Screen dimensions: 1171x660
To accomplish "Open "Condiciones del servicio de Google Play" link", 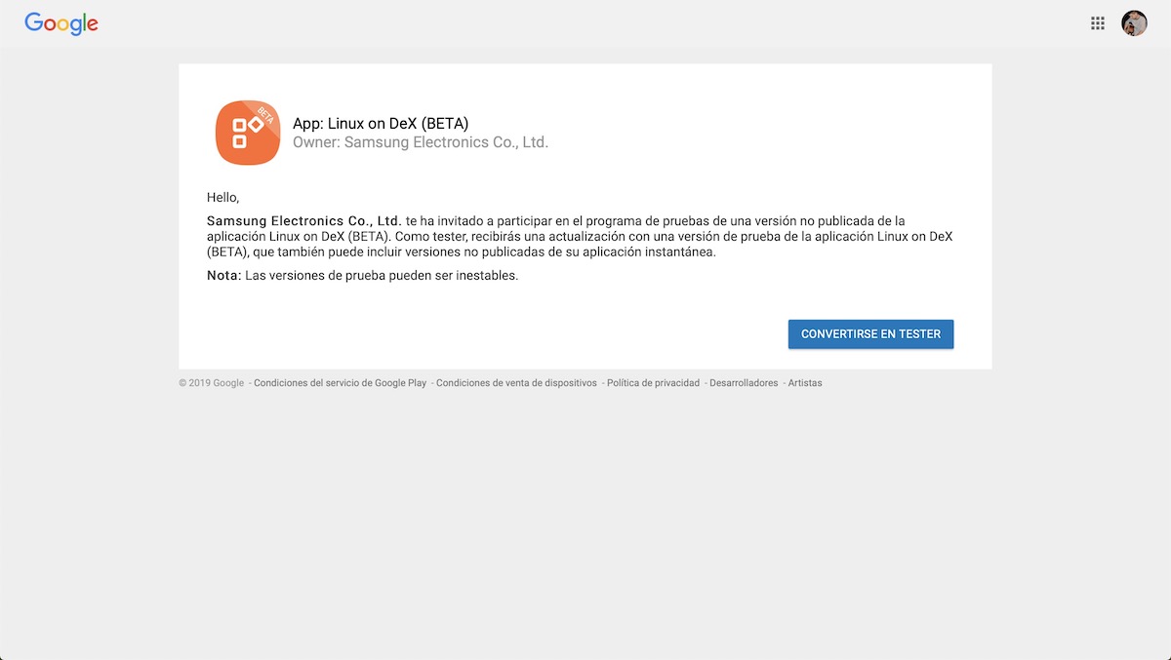I will 340,383.
